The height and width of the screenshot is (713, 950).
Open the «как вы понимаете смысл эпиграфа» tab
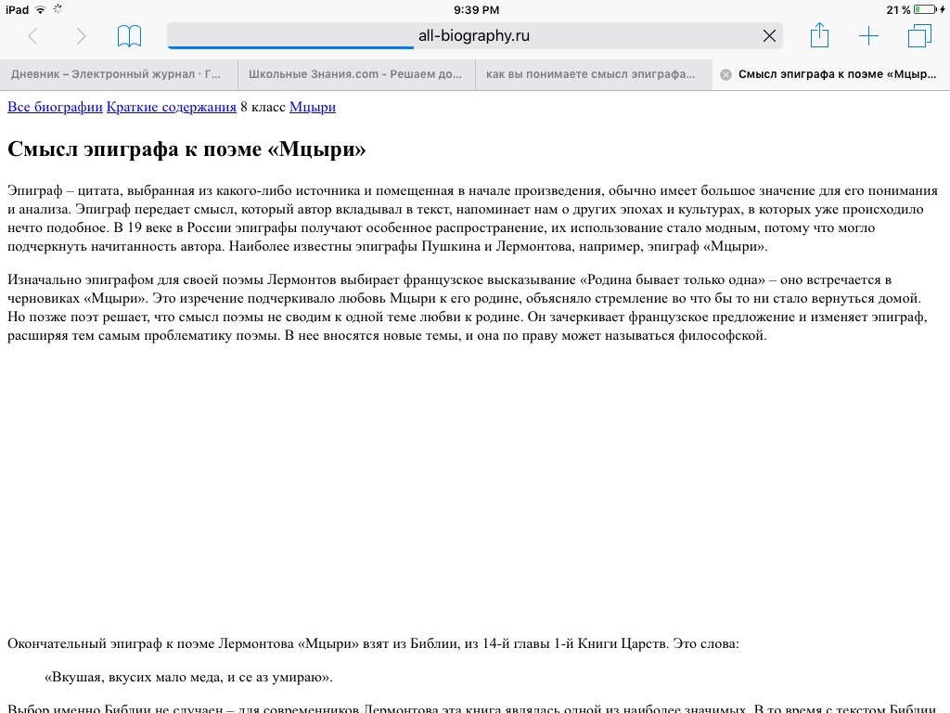(594, 74)
